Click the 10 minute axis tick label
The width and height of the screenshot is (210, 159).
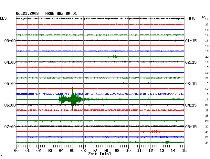point(128,151)
